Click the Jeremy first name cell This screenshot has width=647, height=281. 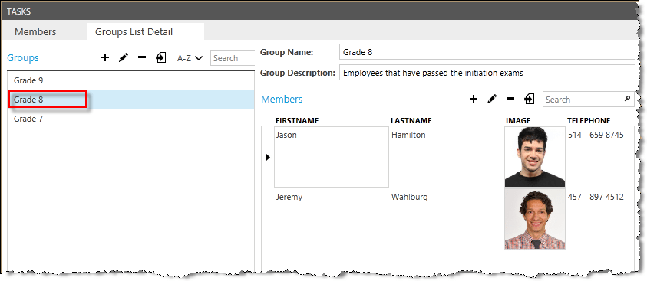coord(332,219)
